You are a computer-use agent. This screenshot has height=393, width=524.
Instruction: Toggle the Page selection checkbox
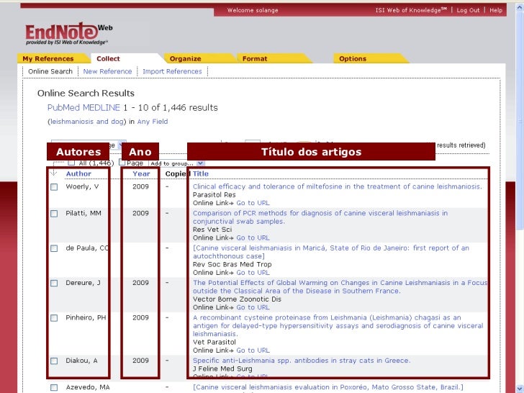[122, 163]
